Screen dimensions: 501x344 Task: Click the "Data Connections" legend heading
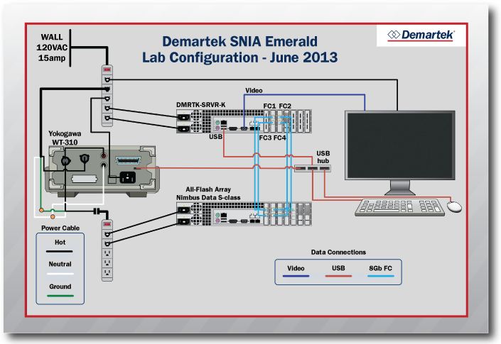coord(338,252)
